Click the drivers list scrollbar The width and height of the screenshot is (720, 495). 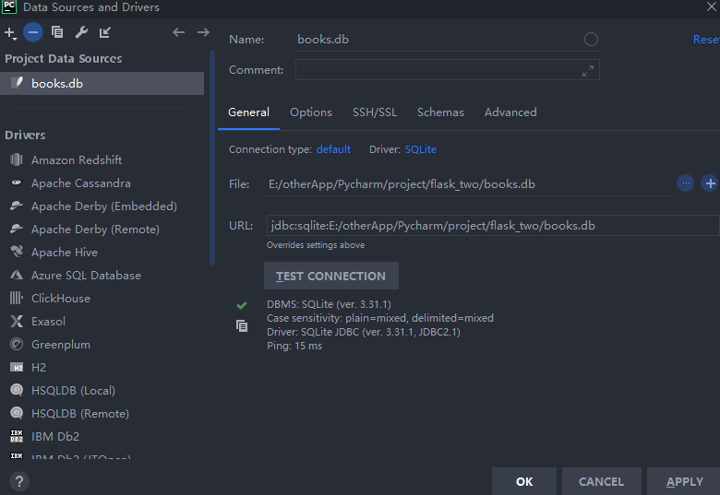212,159
